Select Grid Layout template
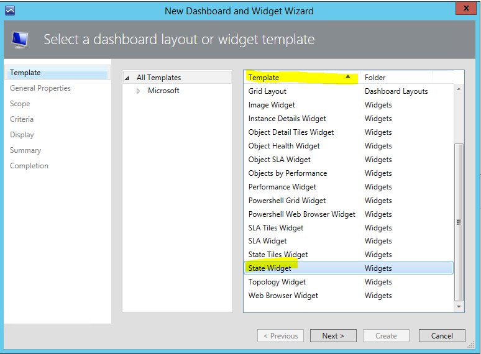The image size is (481, 354). pos(349,91)
